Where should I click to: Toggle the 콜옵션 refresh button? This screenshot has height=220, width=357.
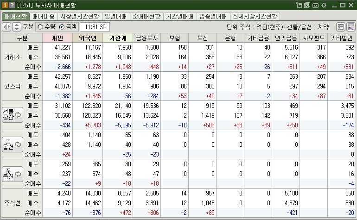pos(13,145)
